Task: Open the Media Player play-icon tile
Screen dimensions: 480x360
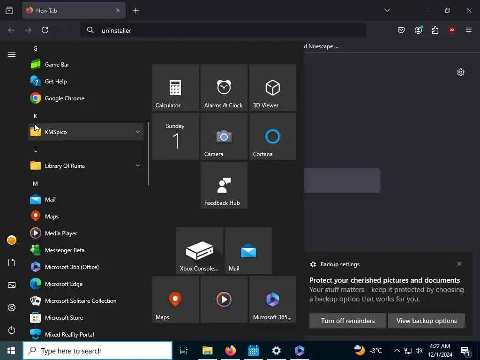Action: (224, 300)
